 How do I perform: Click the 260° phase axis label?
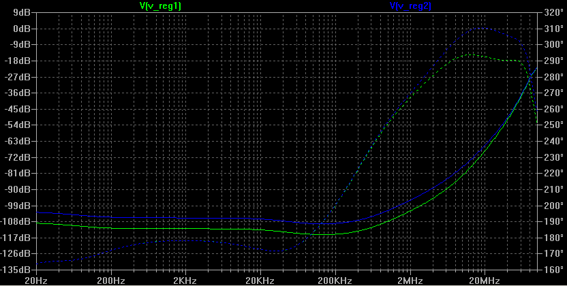tap(553, 109)
